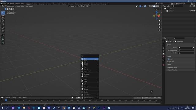Toggle Collection exclude-from-view-layer checkbox
The image size is (196, 110).
(x=190, y=11)
